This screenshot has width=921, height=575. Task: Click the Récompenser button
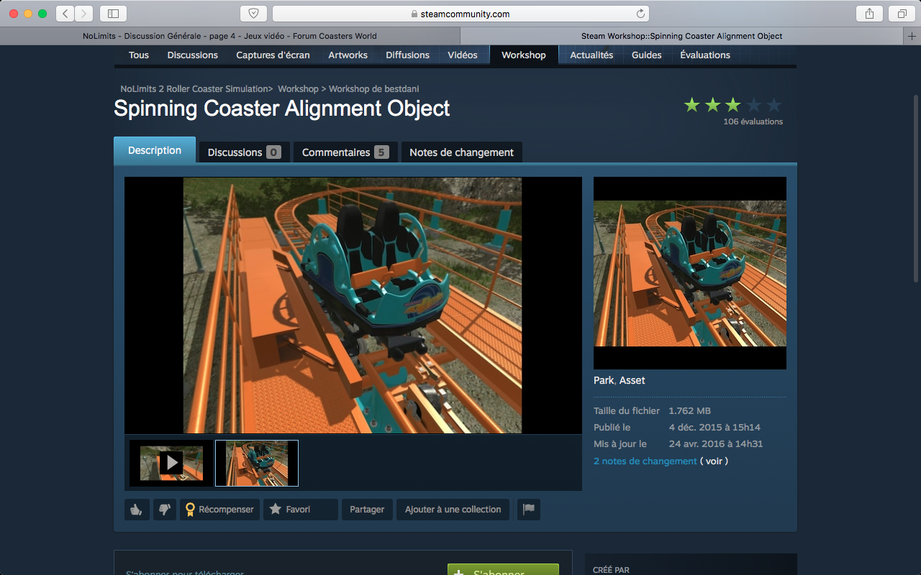pos(219,510)
